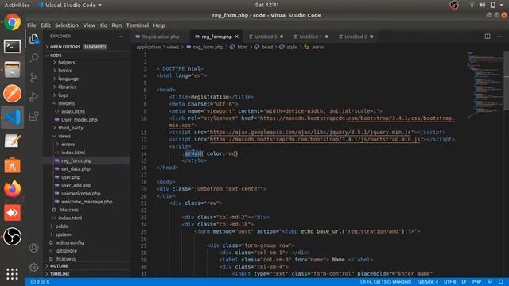
Task: Open the Extensions view
Action: tap(34, 116)
